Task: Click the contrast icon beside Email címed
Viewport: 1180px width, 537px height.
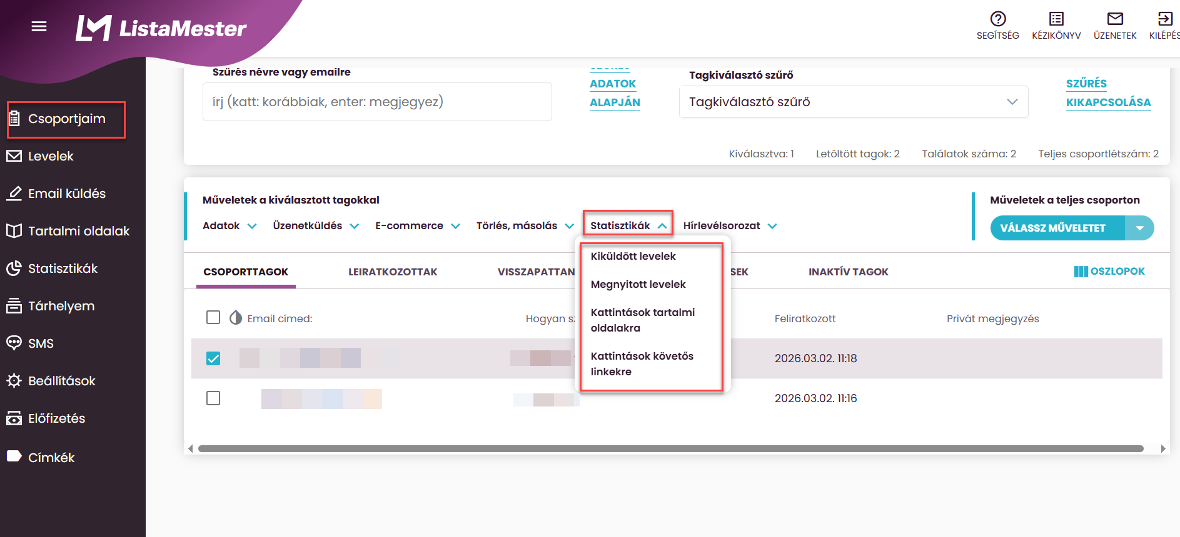Action: pyautogui.click(x=235, y=318)
